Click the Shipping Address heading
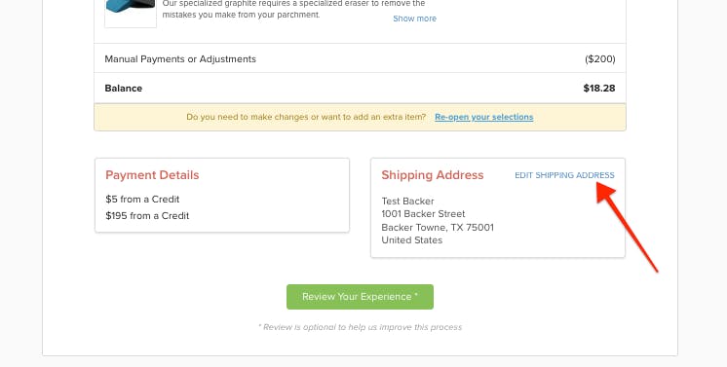The height and width of the screenshot is (367, 727). tap(433, 174)
